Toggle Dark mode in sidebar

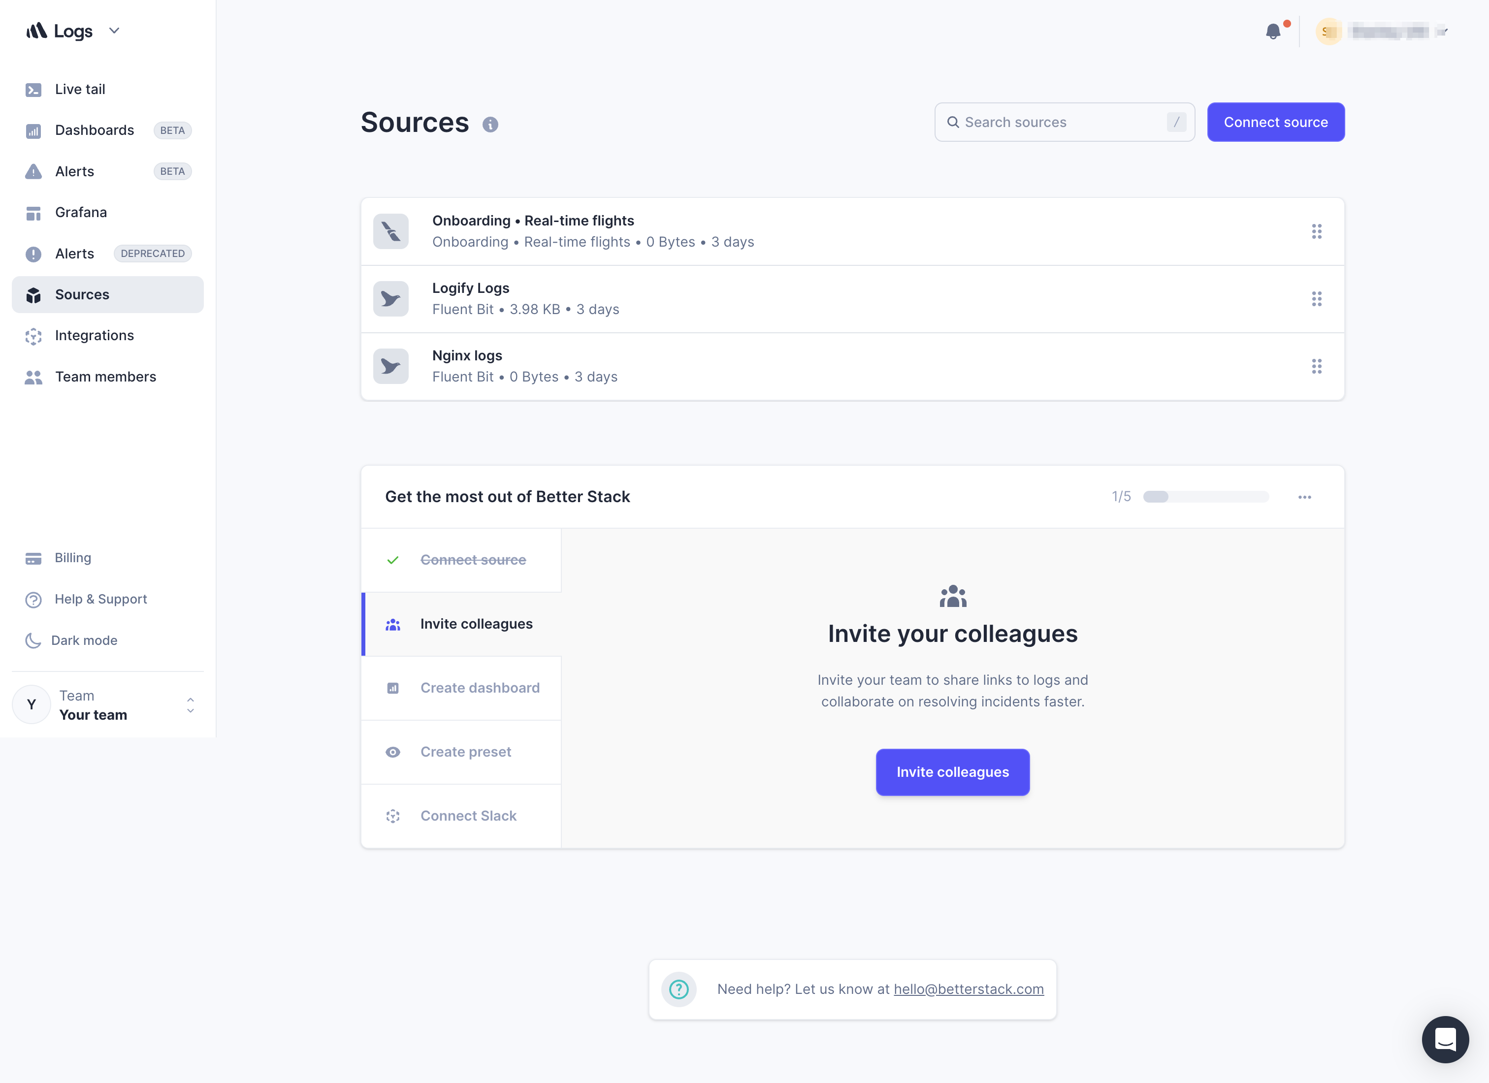(x=83, y=639)
